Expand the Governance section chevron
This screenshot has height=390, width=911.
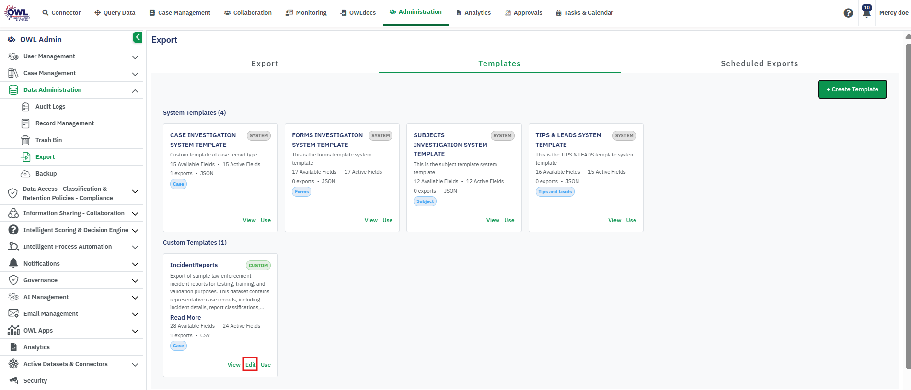pyautogui.click(x=135, y=281)
